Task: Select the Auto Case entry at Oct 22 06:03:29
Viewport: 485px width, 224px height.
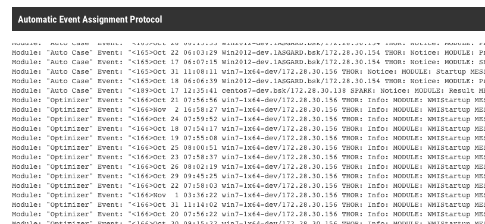Action: 248,52
